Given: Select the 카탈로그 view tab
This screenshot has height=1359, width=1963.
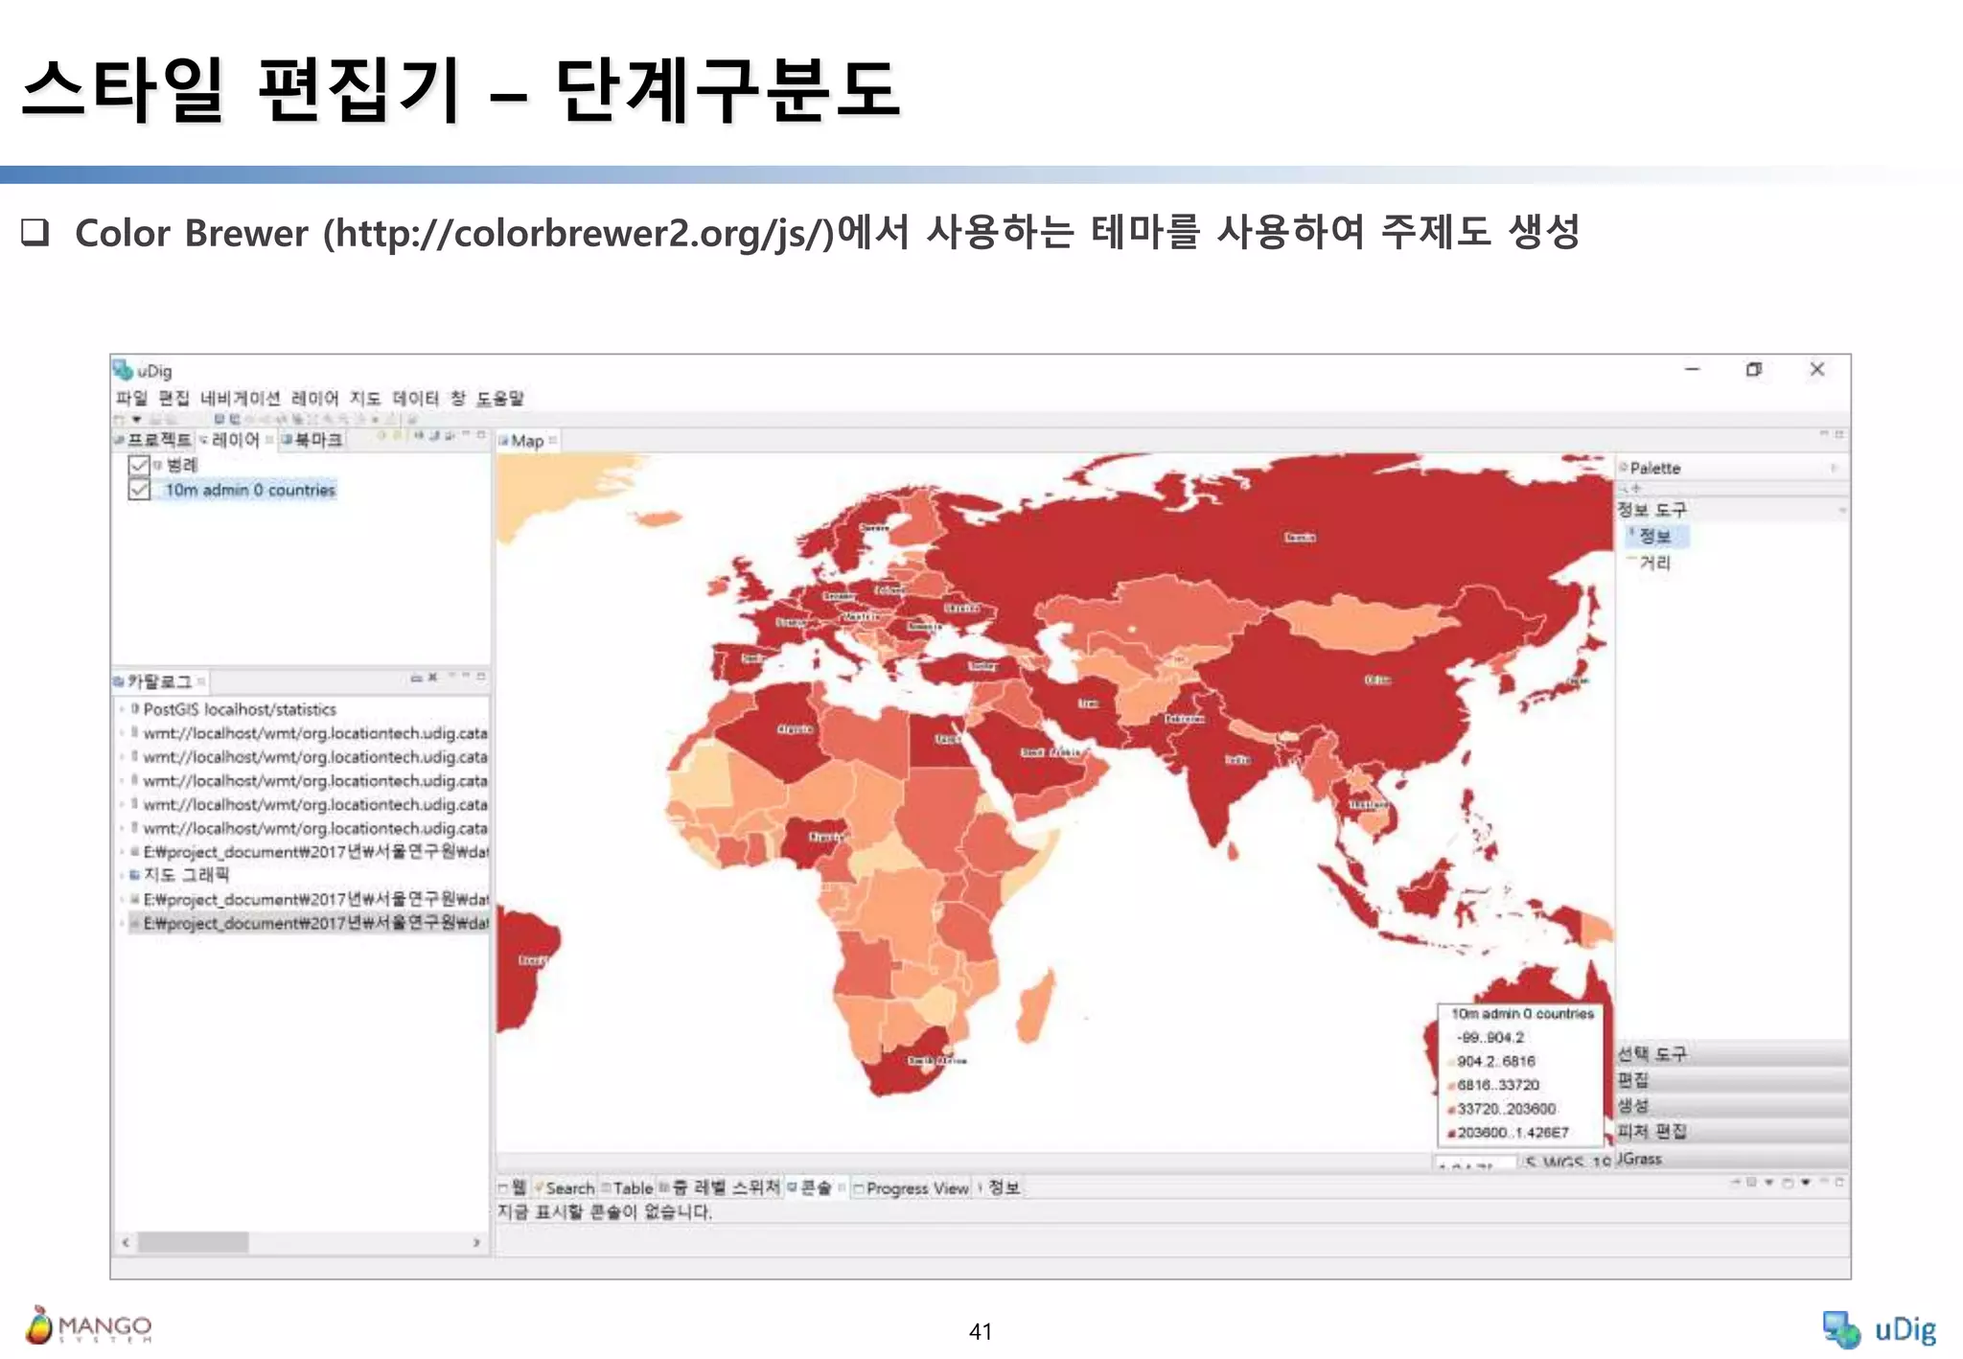Looking at the screenshot, I should (158, 681).
